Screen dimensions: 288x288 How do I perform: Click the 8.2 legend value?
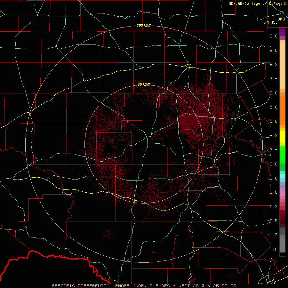[x=274, y=64]
